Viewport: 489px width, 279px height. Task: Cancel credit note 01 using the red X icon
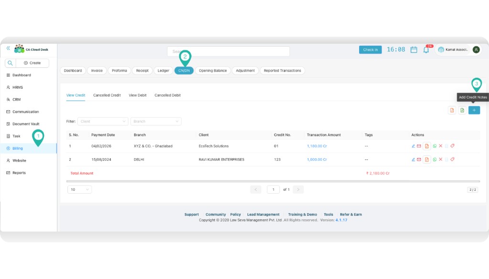point(440,146)
